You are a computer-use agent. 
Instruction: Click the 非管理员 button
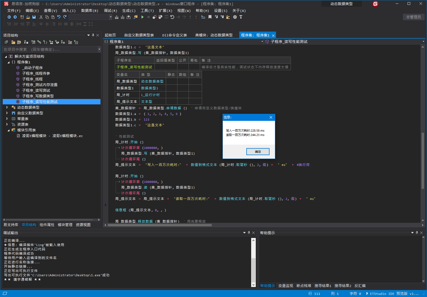[x=413, y=17]
